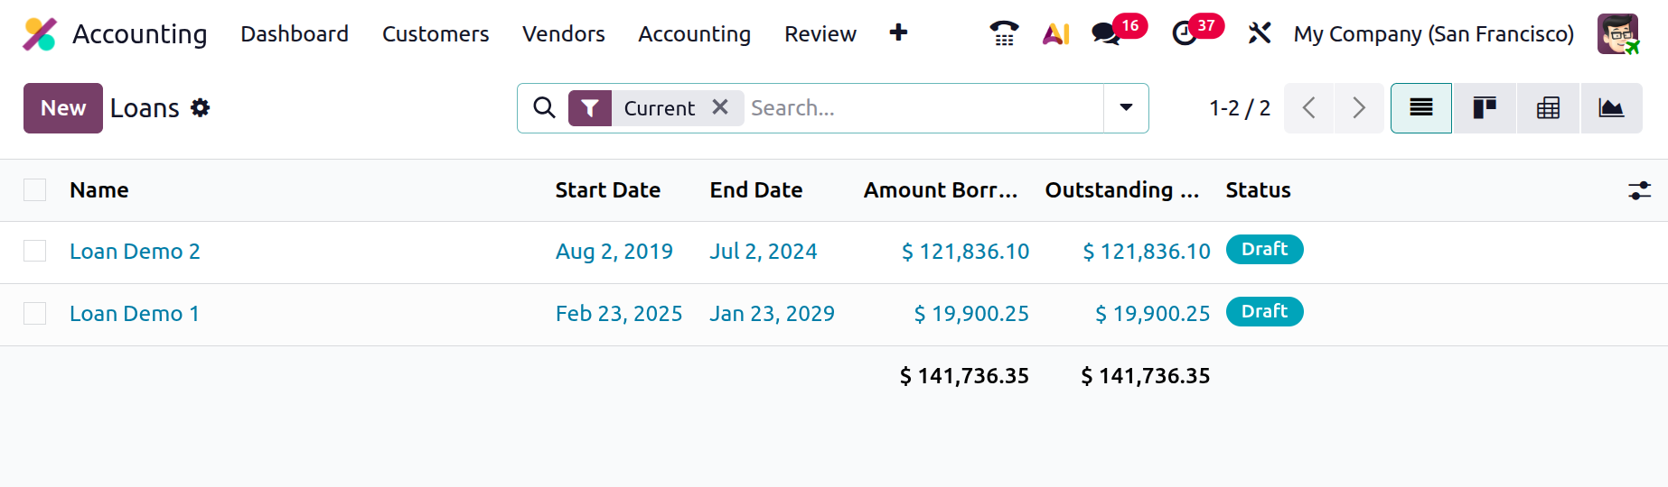Open the Review menu
The width and height of the screenshot is (1668, 487).
point(820,34)
